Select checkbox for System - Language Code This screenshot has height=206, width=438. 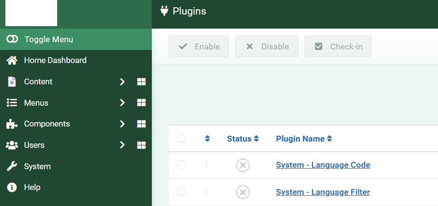pos(182,165)
